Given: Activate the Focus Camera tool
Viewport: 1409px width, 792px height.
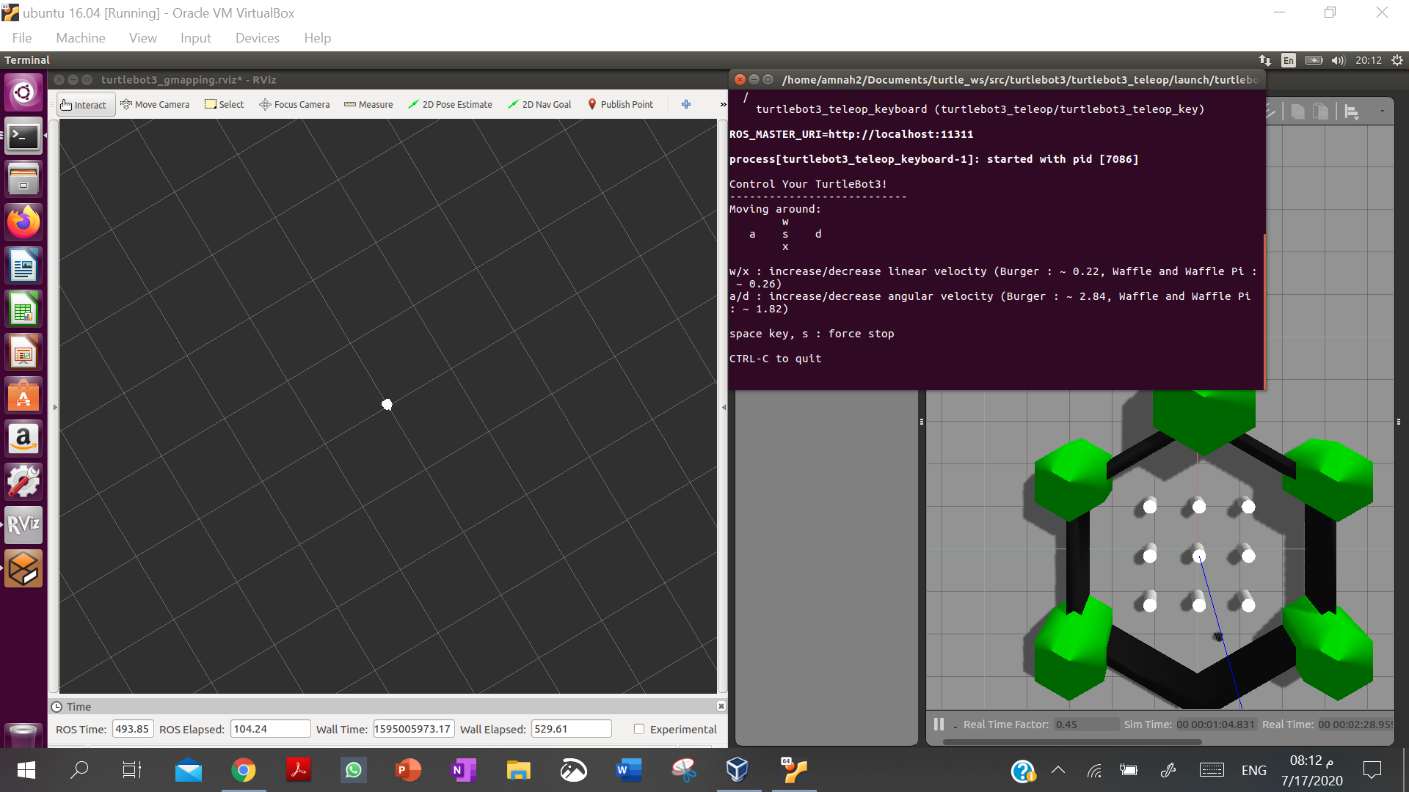Looking at the screenshot, I should (x=294, y=105).
